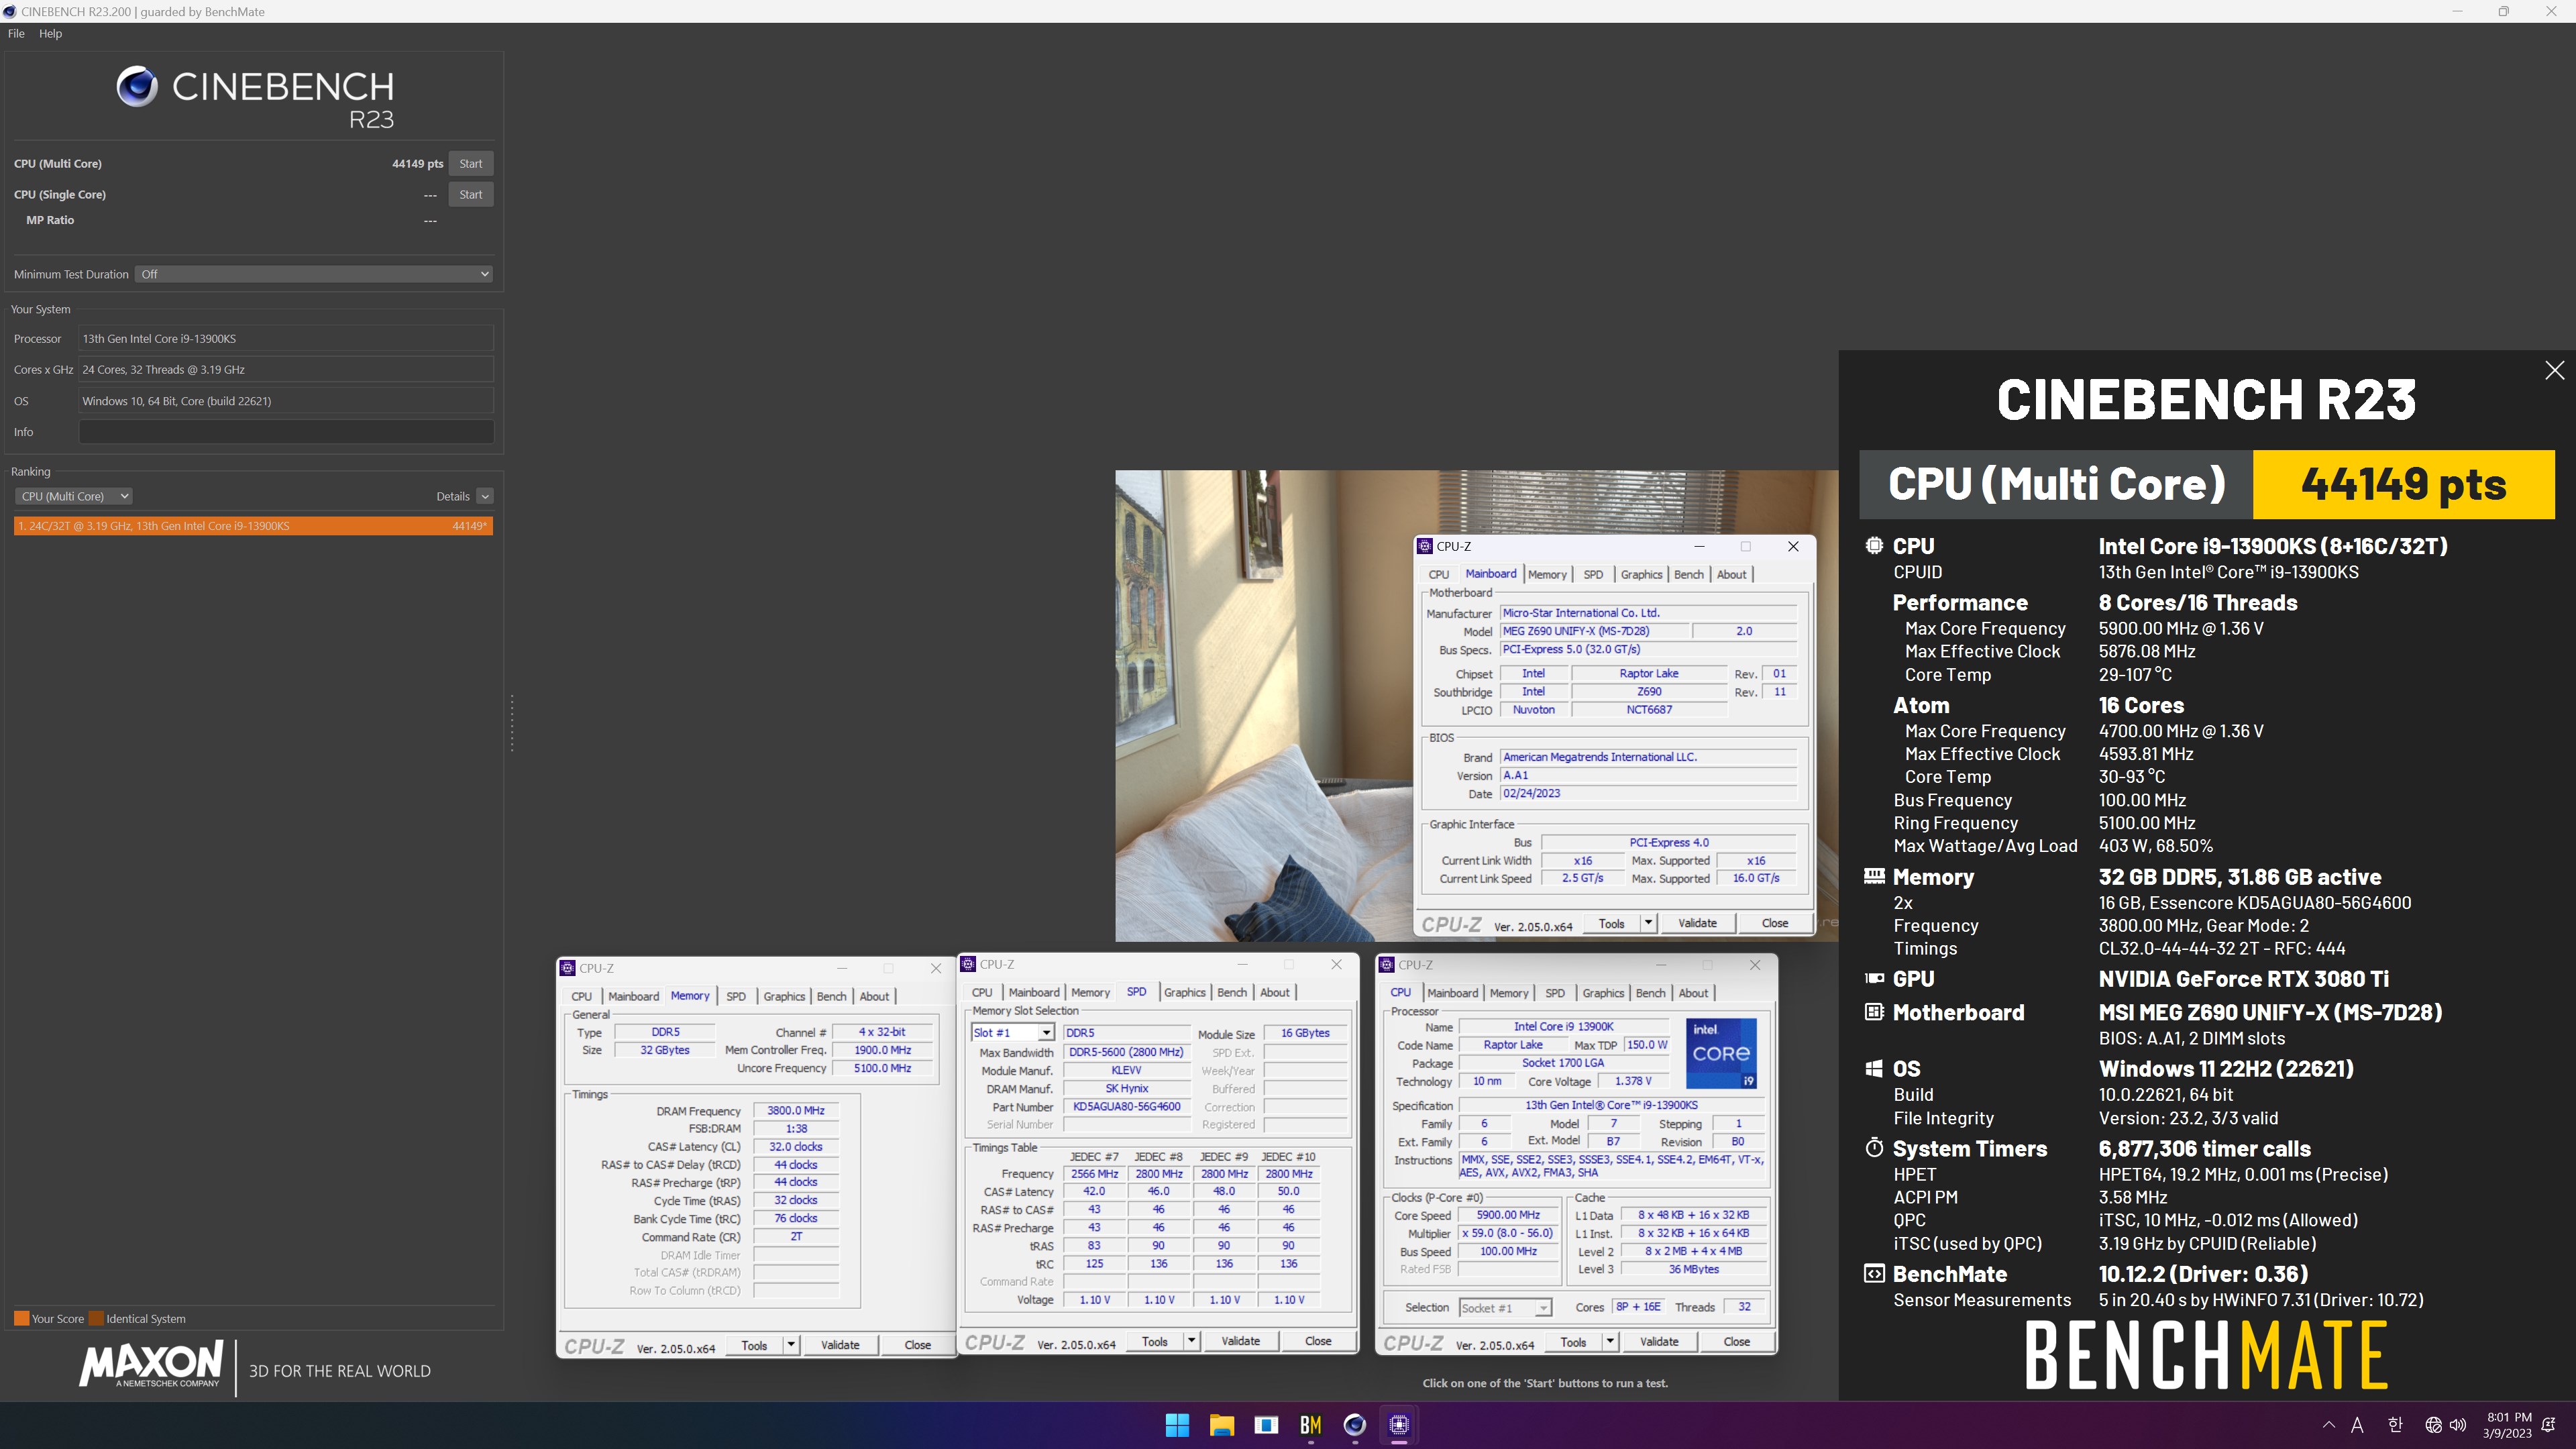Open the Windows Start menu
The height and width of the screenshot is (1449, 2576).
point(1177,1425)
